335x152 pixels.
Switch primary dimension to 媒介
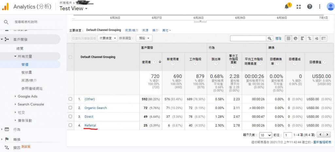click(155, 30)
